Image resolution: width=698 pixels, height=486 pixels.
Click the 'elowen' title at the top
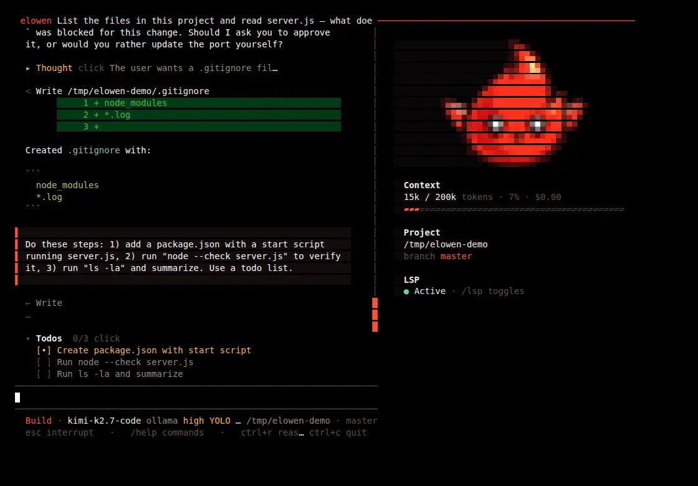point(36,21)
